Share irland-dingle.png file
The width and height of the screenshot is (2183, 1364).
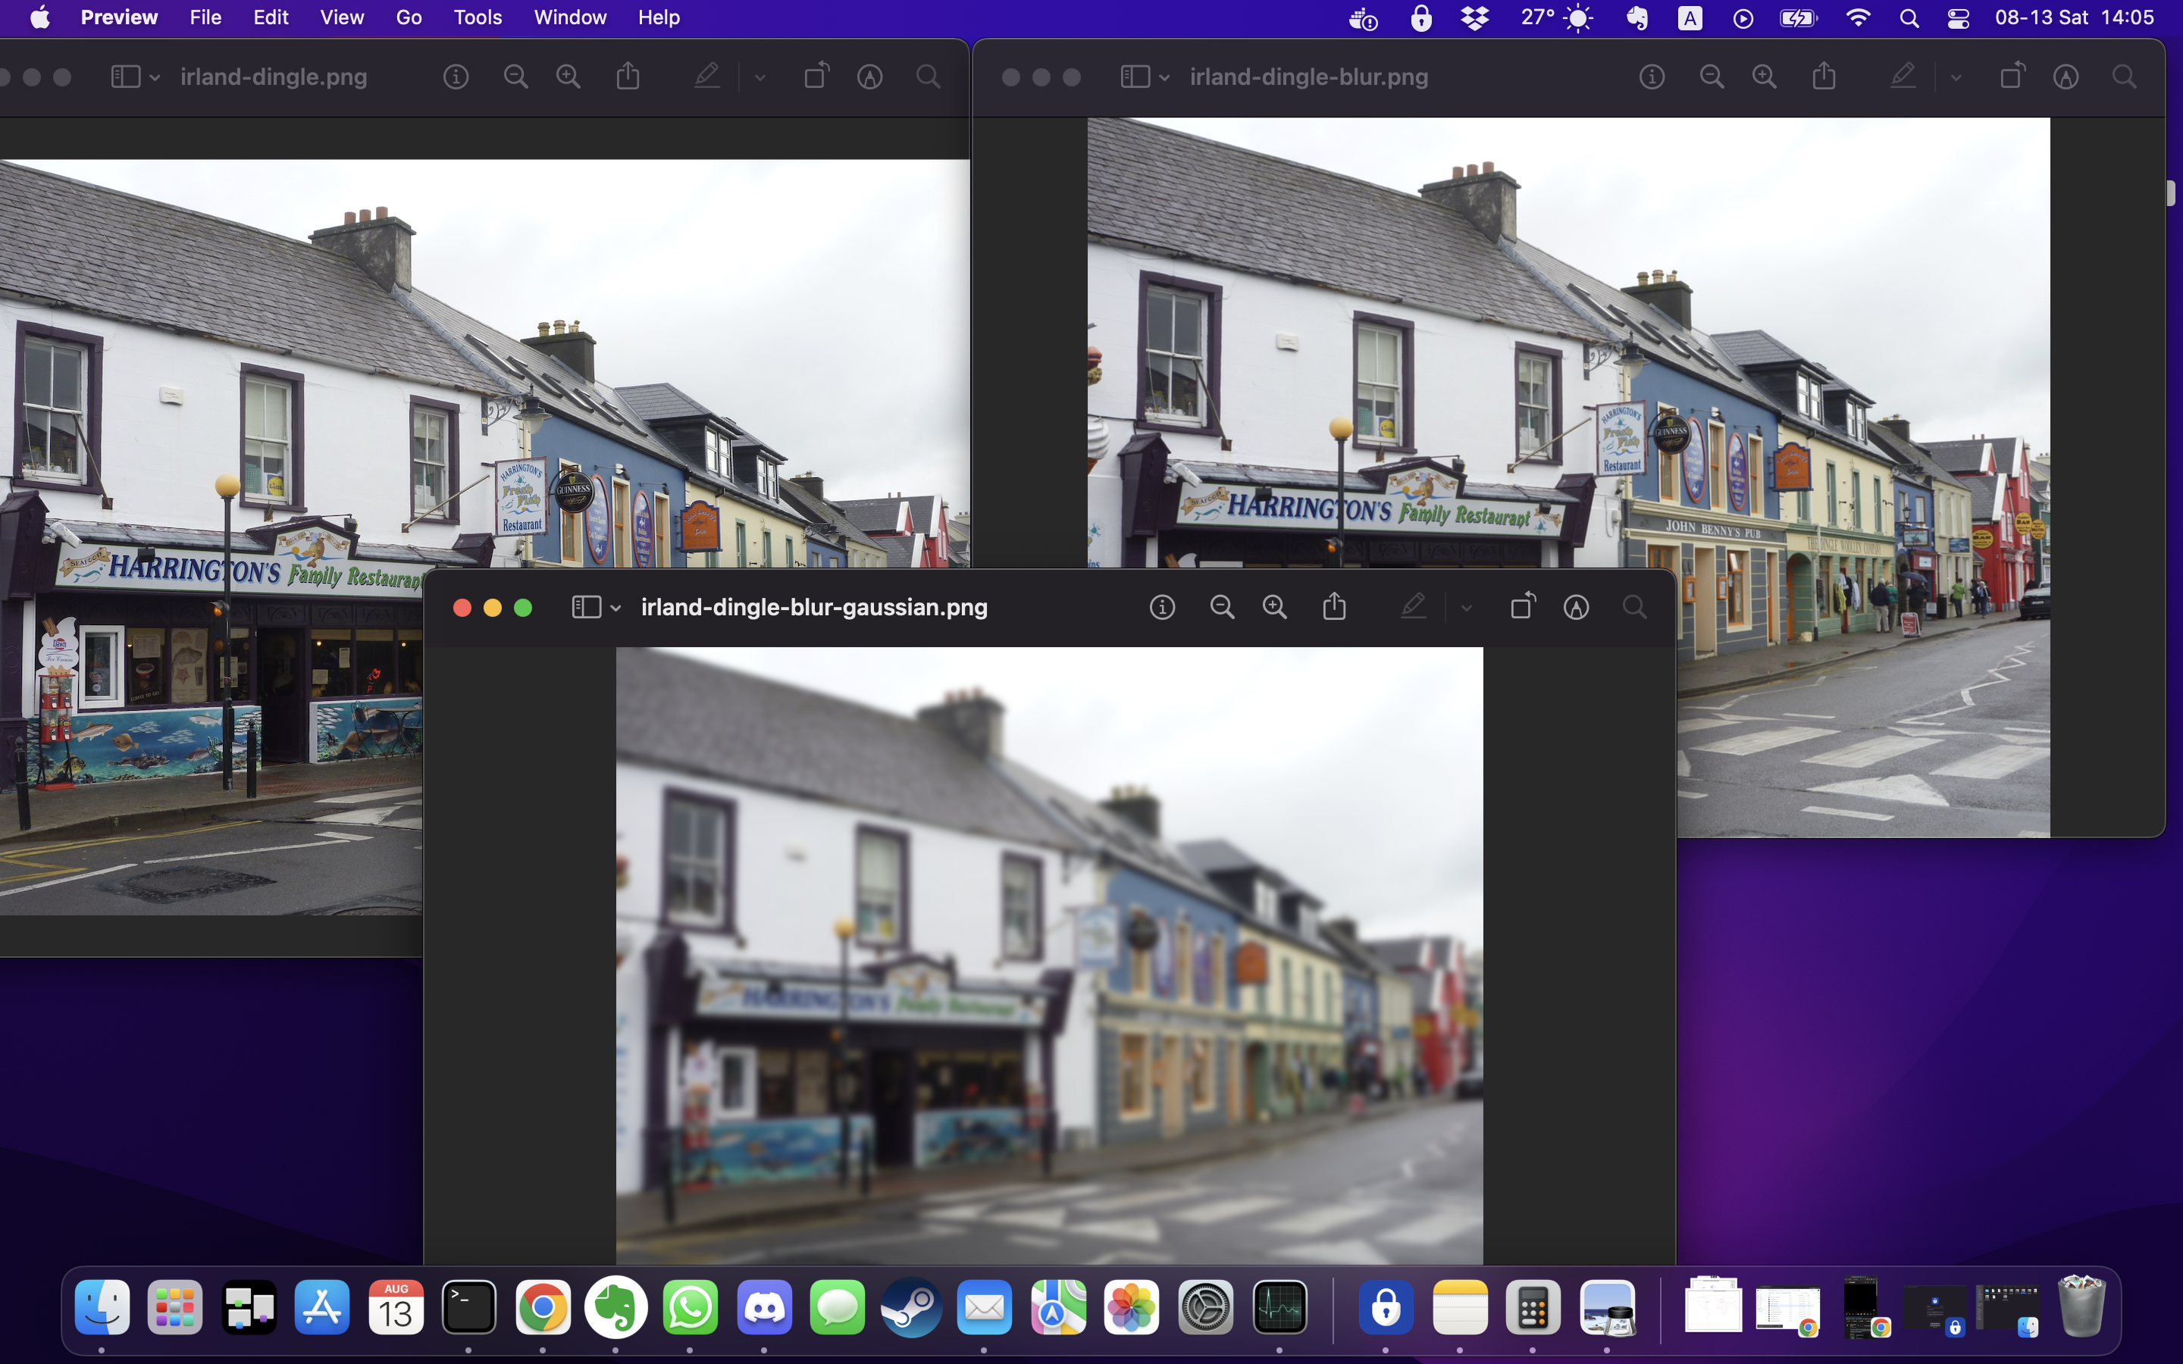click(x=628, y=76)
